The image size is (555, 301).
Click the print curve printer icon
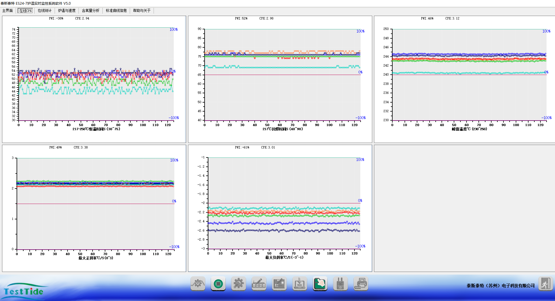coord(361,284)
